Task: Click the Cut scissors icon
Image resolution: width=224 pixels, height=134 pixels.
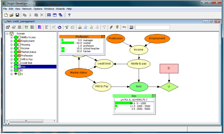Action: 30,15
